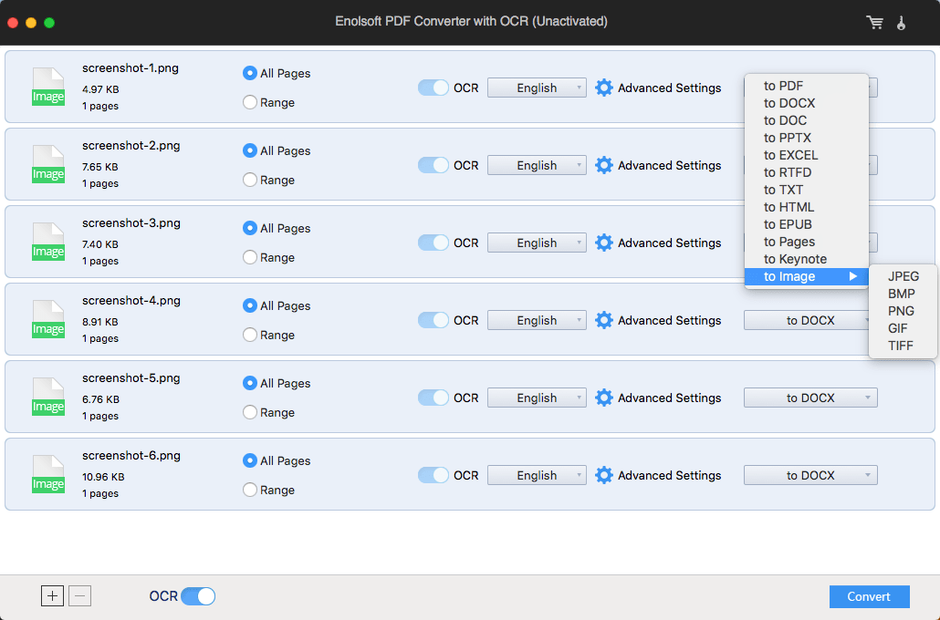940x620 pixels.
Task: Click Advanced Settings label for screenshot-5.png
Action: coord(670,398)
